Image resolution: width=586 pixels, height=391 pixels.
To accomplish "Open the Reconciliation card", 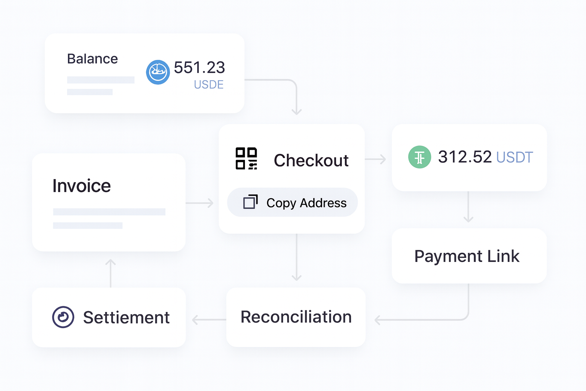I will pos(296,317).
